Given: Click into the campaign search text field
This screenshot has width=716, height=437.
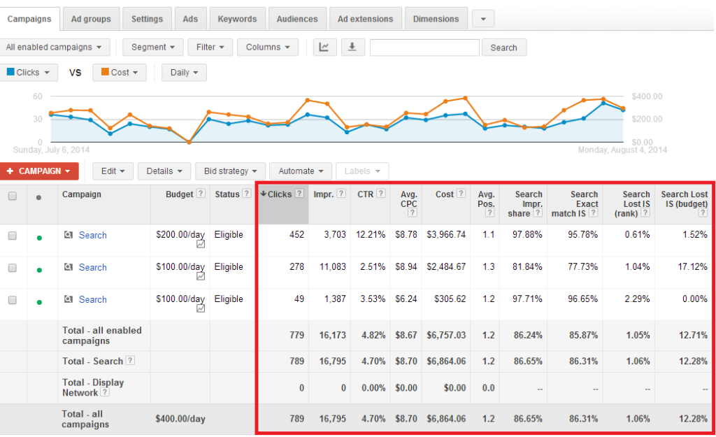Looking at the screenshot, I should click(x=424, y=48).
